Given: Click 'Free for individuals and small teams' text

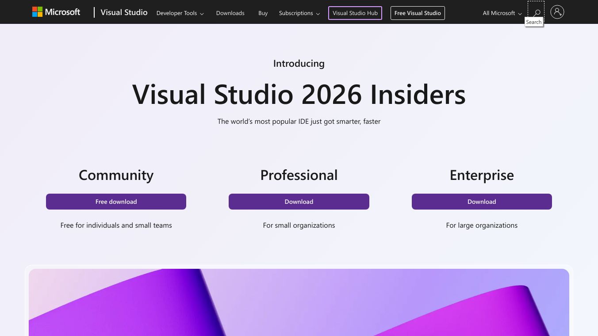Looking at the screenshot, I should click(x=116, y=225).
